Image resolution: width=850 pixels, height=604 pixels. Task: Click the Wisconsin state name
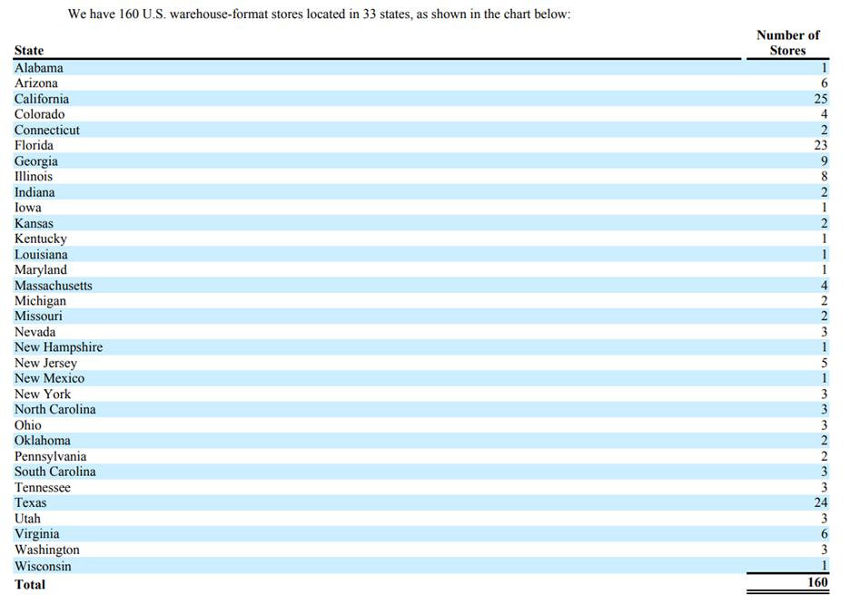point(43,566)
